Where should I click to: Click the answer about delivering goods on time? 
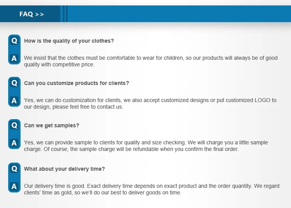[151, 189]
